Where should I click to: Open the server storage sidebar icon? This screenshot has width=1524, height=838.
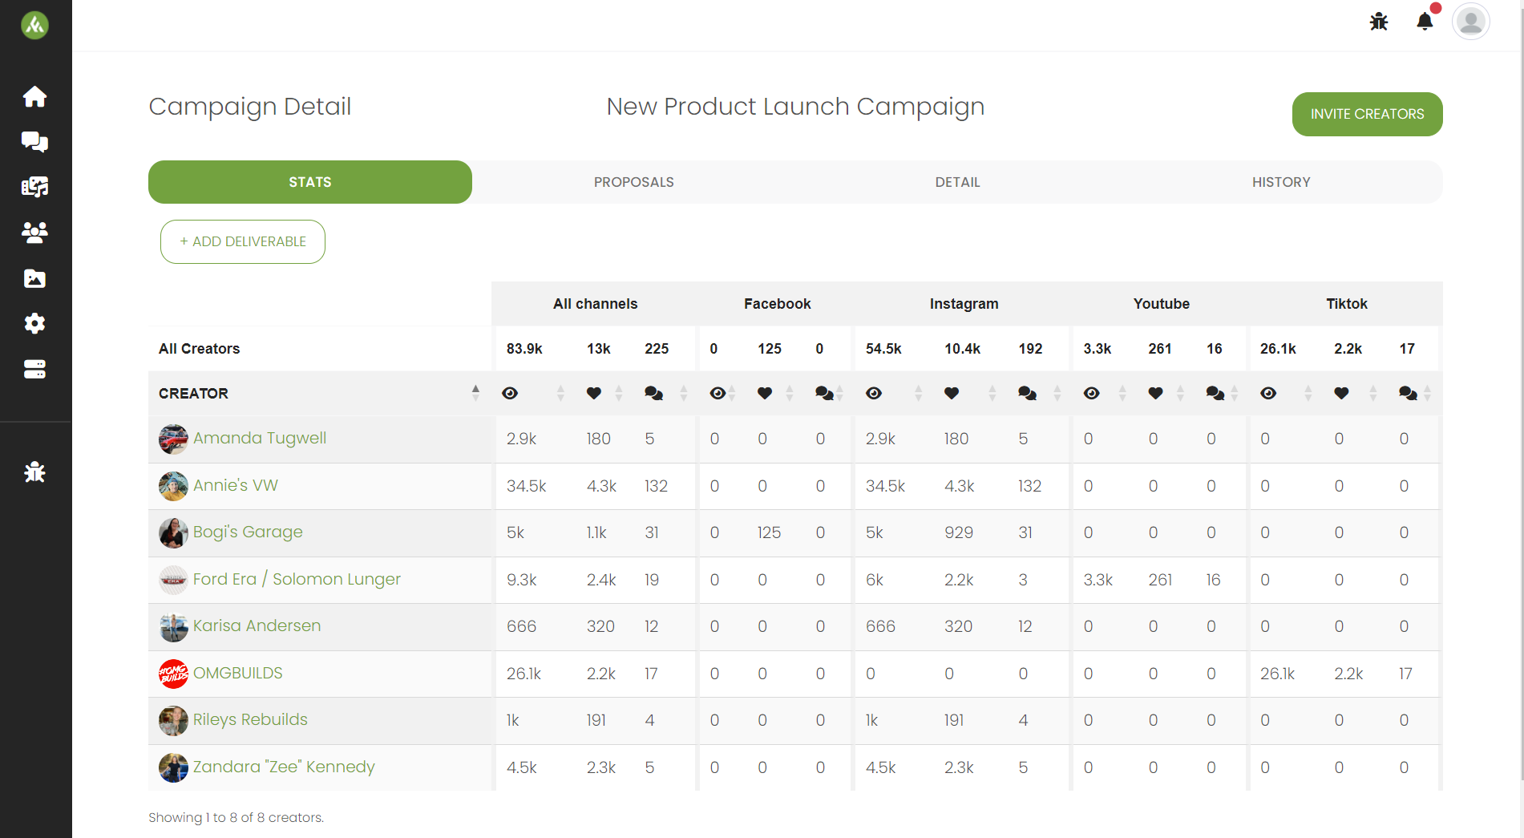tap(34, 369)
